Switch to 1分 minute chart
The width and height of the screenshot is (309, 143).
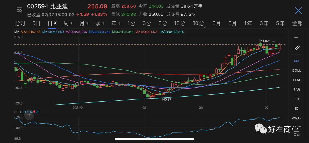tap(131, 23)
